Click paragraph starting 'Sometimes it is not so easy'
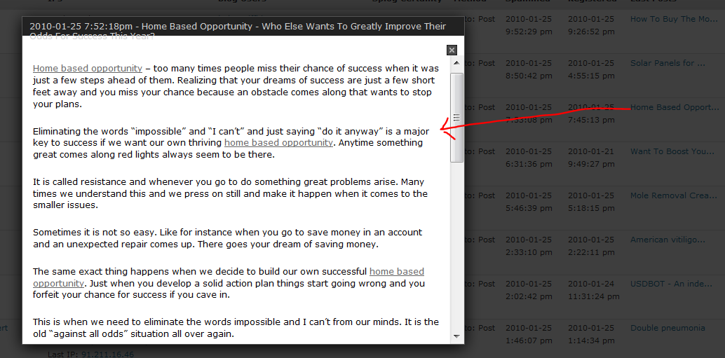The width and height of the screenshot is (725, 358). tap(227, 238)
